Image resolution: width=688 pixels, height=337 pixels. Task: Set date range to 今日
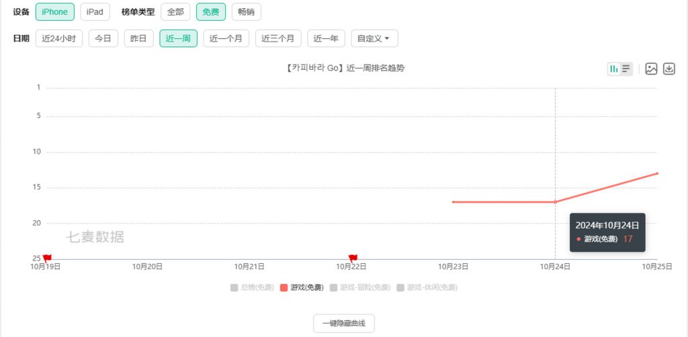pos(103,38)
